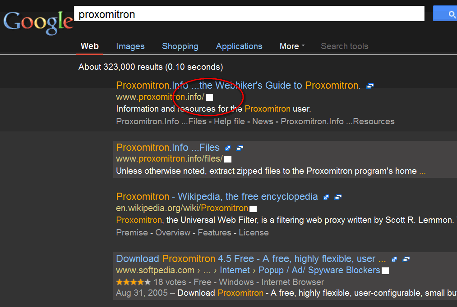Screen dimensions: 457x307
Task: Click arrow icon next to Proxomitron.Info ...Files title
Action: (x=228, y=148)
